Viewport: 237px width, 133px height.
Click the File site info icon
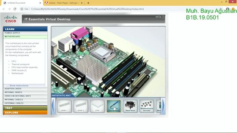click(x=22, y=9)
